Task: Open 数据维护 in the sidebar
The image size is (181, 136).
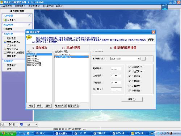Action: click(11, 65)
